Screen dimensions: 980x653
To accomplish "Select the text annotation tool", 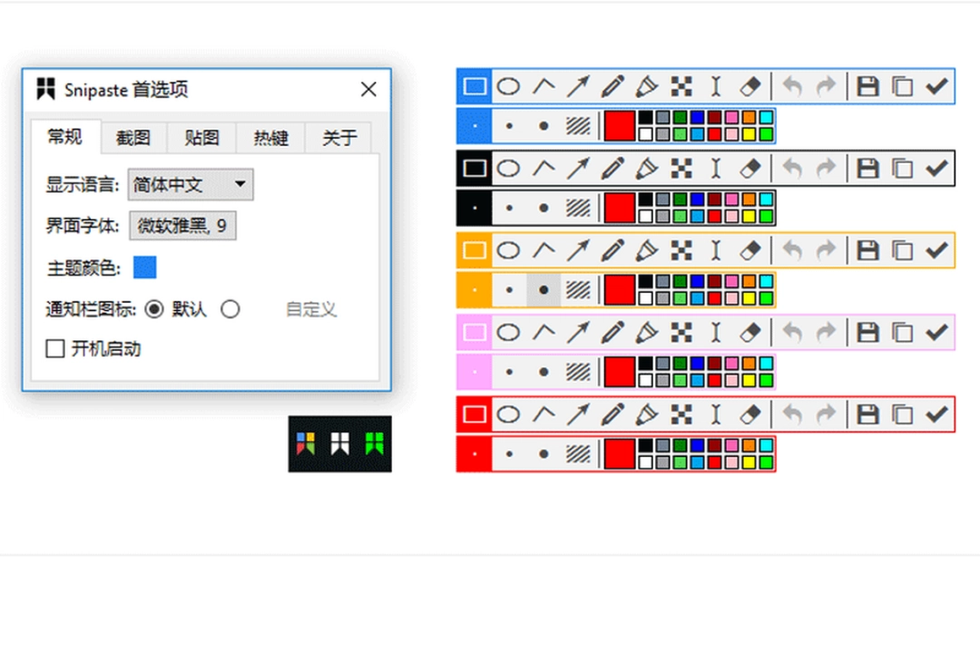I will click(x=716, y=85).
